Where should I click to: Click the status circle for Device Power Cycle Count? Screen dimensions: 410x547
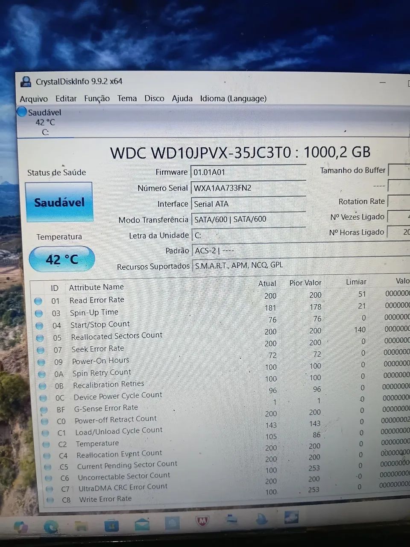(x=43, y=398)
